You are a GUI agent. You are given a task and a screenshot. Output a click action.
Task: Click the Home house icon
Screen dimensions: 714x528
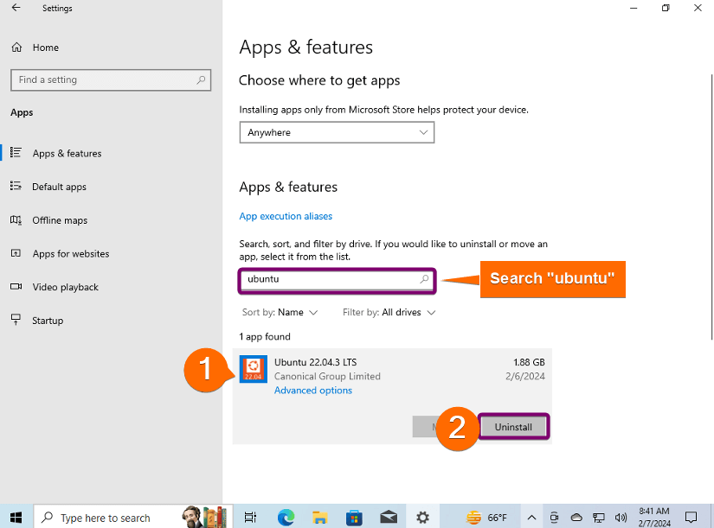click(x=16, y=48)
